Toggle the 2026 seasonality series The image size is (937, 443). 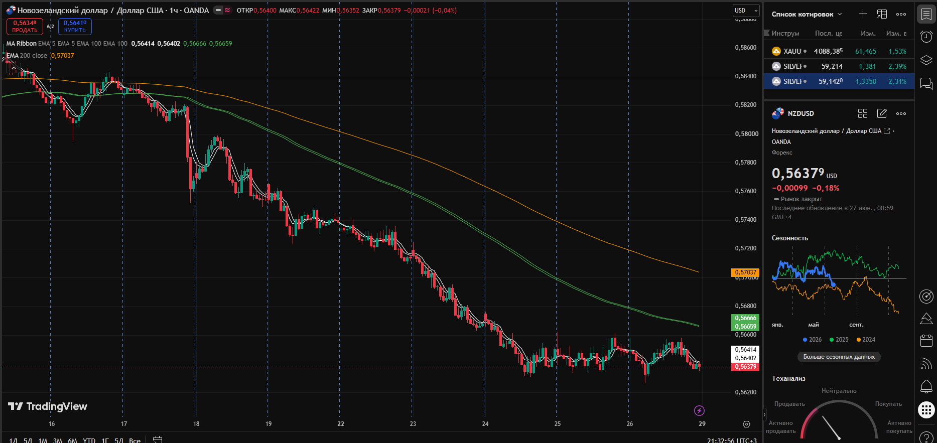(x=812, y=340)
